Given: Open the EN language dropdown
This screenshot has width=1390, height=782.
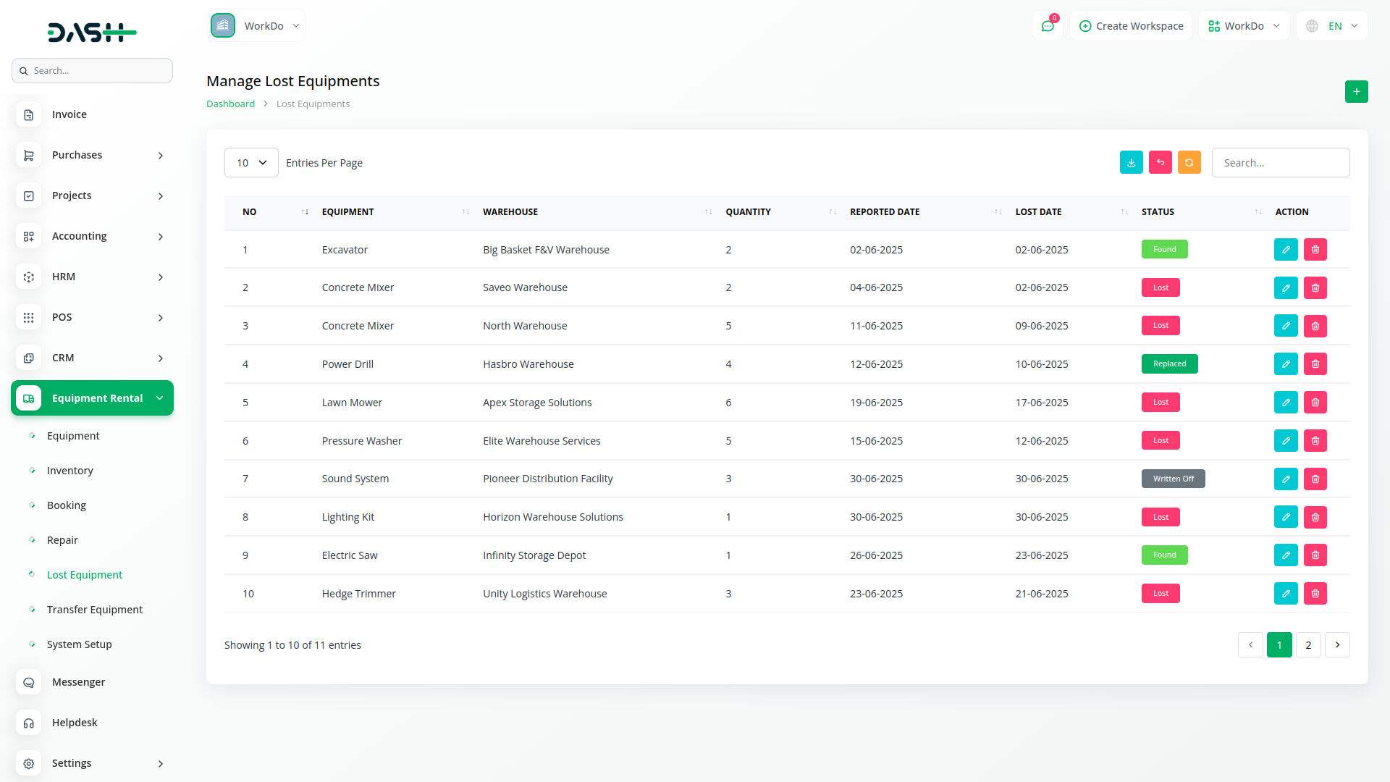Looking at the screenshot, I should 1333,26.
